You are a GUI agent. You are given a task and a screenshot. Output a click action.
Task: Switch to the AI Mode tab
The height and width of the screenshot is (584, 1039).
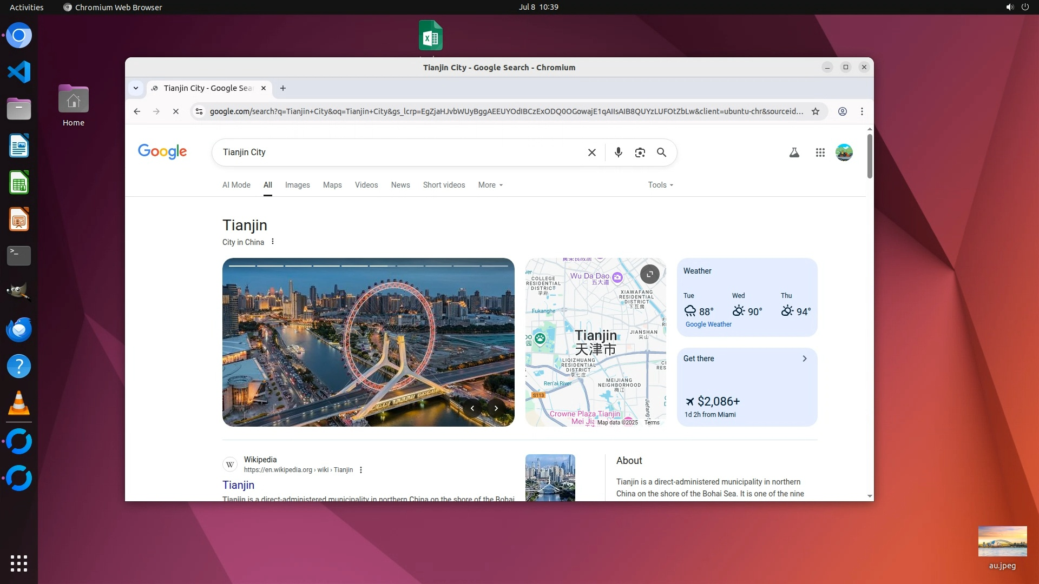click(236, 185)
